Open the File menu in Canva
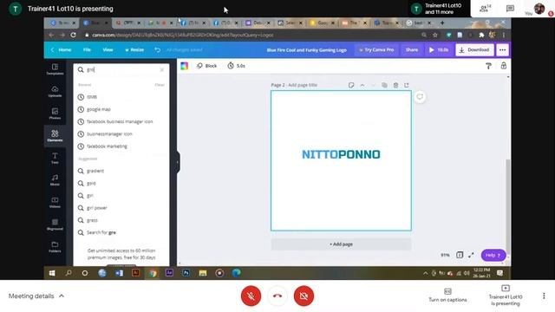Screen dimensions: 555x312 87,50
